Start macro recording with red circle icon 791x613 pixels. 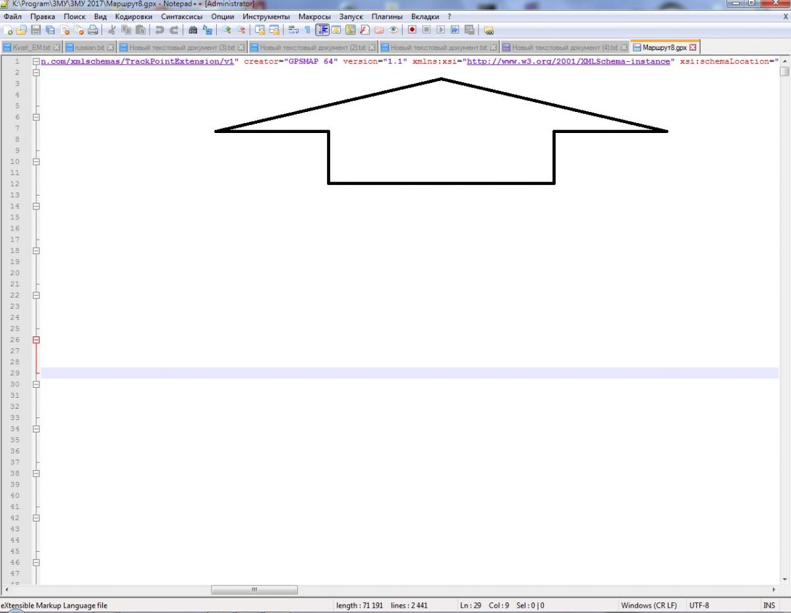point(412,30)
